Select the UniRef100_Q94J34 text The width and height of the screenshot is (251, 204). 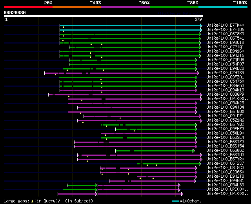point(225,107)
